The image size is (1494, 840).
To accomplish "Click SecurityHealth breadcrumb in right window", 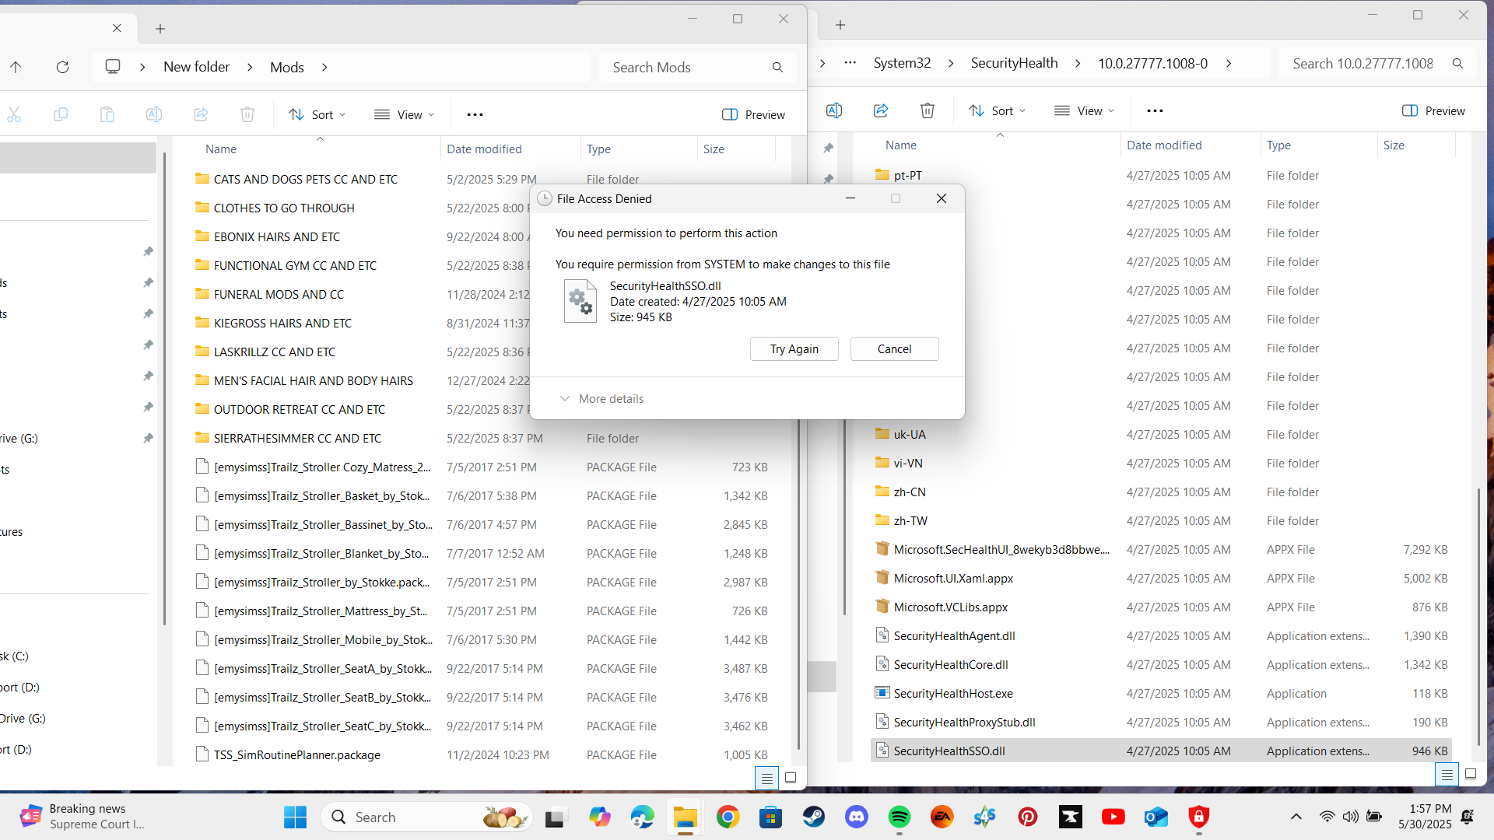I will (x=1014, y=63).
